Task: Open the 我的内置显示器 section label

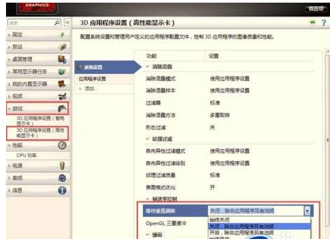Action: pos(29,84)
